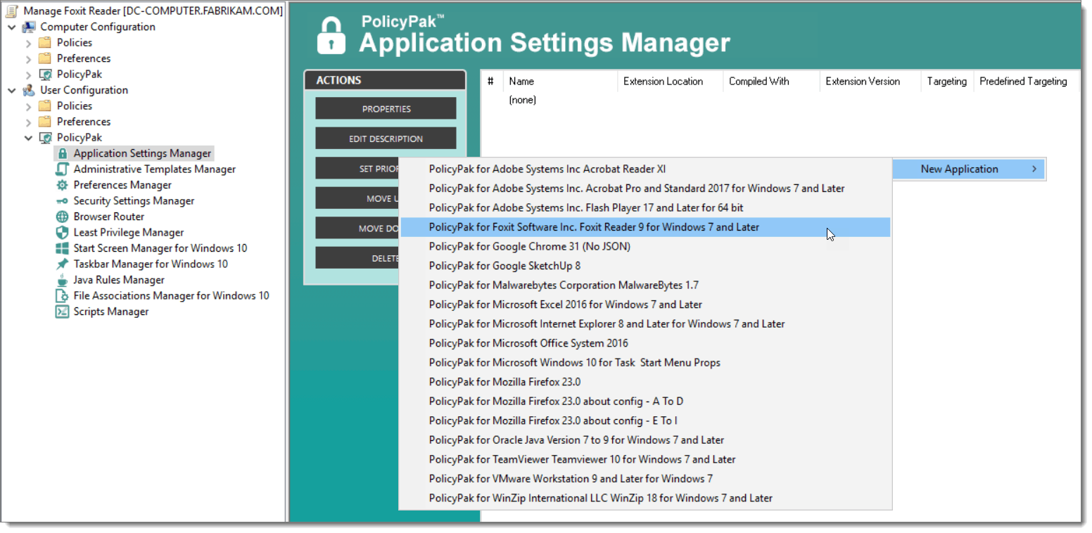The width and height of the screenshot is (1092, 533).
Task: Select PolicyPak for Adobe Acrobat Reader XI
Action: coord(645,169)
